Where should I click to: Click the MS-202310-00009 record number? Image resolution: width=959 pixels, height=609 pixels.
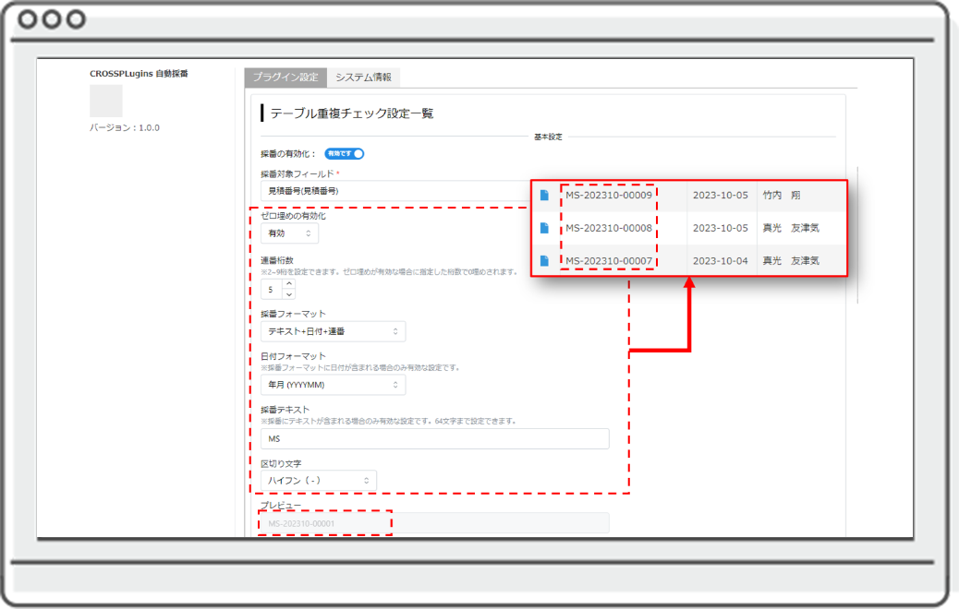tap(609, 196)
